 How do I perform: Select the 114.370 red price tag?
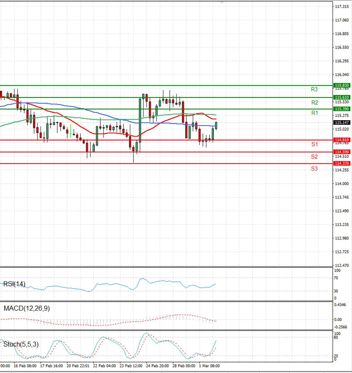[x=342, y=163]
